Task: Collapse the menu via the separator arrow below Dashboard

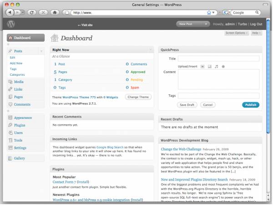Action: click(8, 44)
